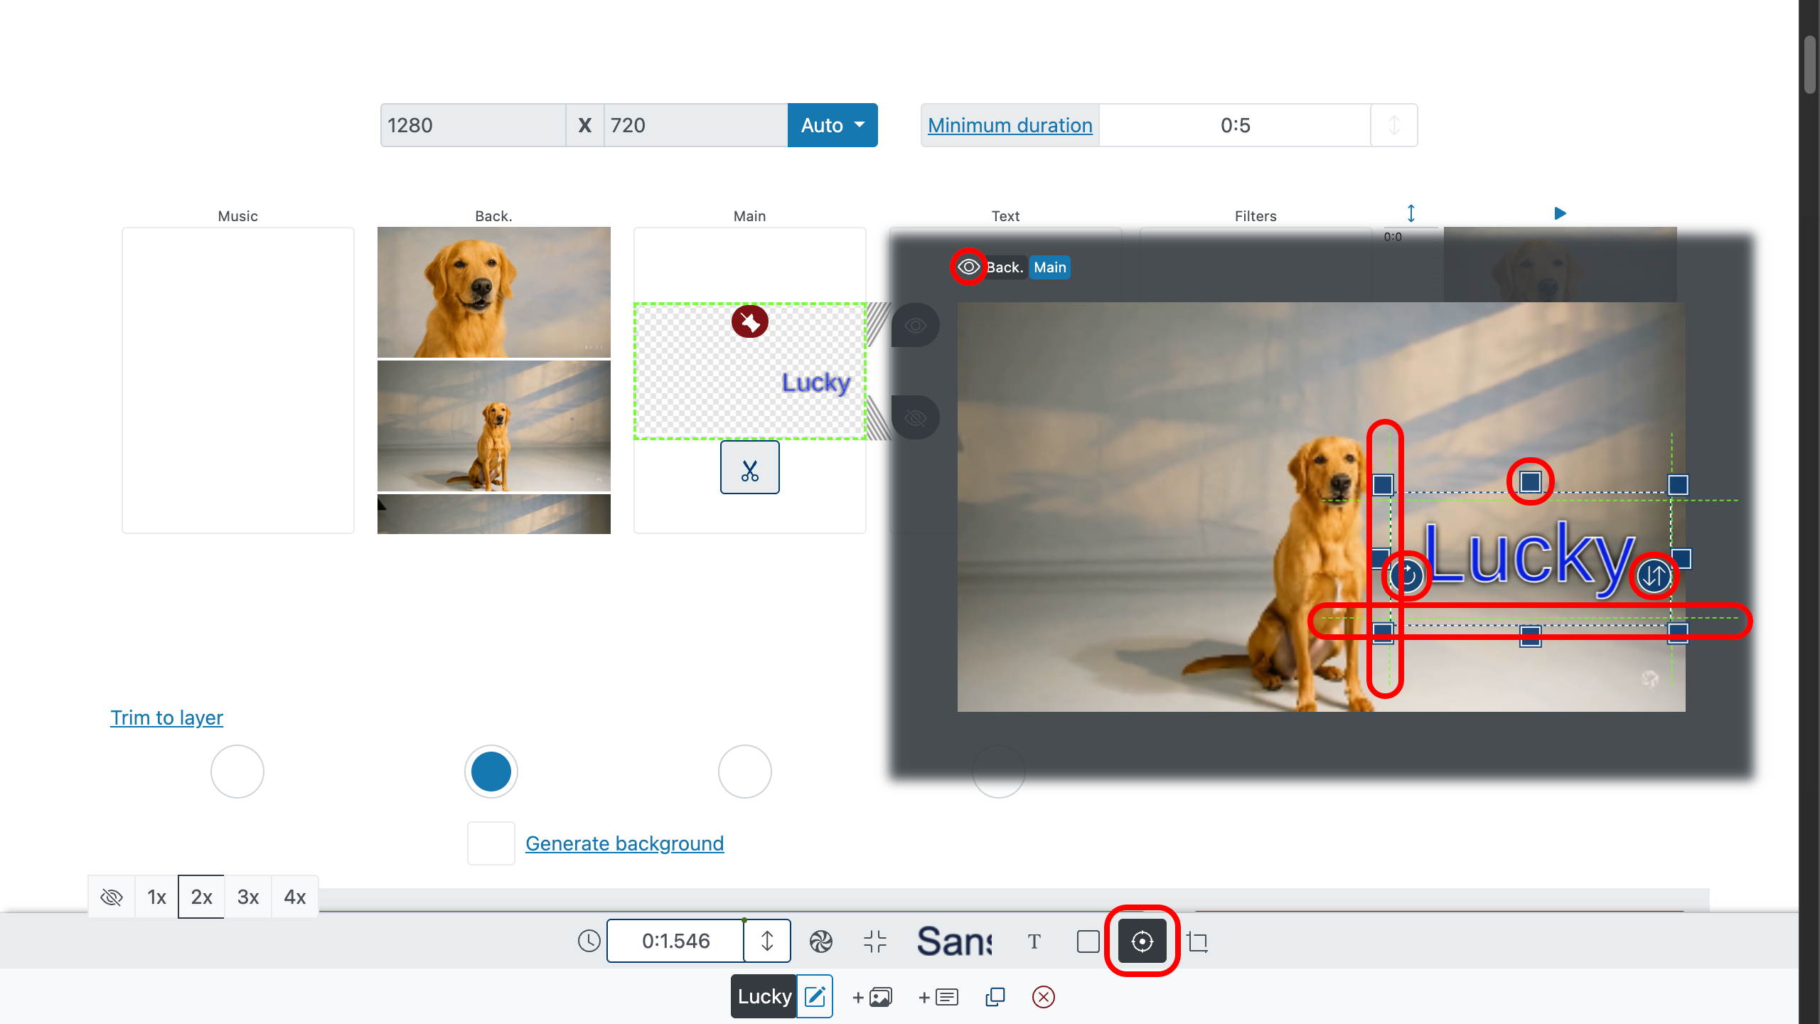Select the scissors cut tool in Main column
This screenshot has height=1024, width=1820.
pyautogui.click(x=749, y=467)
